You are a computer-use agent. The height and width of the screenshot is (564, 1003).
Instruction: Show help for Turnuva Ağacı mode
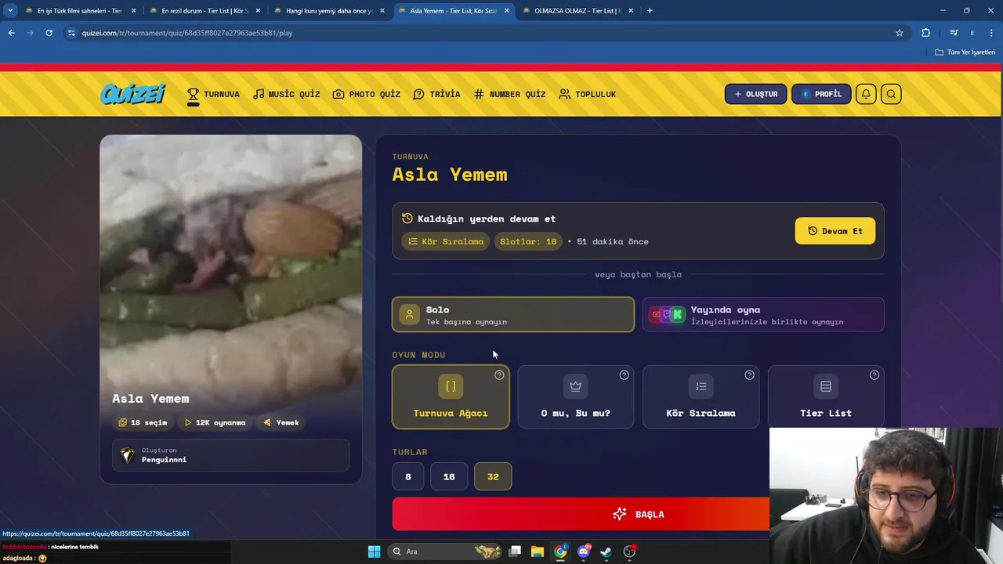tap(499, 375)
